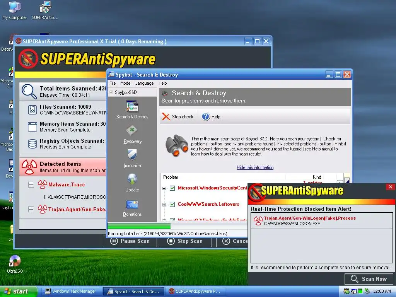Select the HKLM\SOFTWARE\MICROSO registry entry
396x297 pixels.
pyautogui.click(x=75, y=197)
